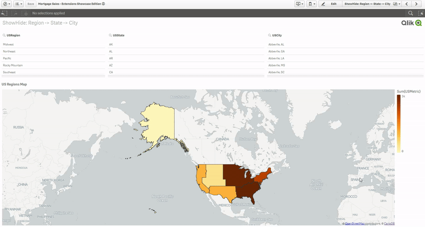This screenshot has width=425, height=227.
Task: Select AL in USState list
Action: click(x=186, y=51)
